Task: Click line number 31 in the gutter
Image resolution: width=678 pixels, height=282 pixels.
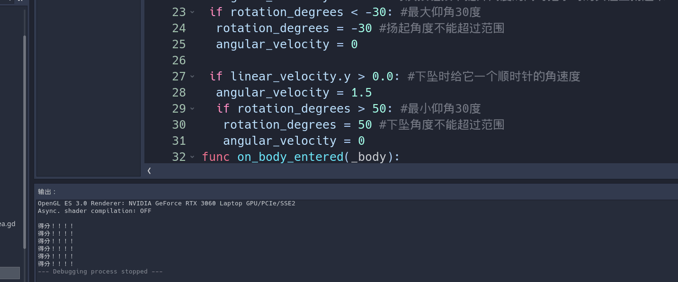Action: coord(179,141)
